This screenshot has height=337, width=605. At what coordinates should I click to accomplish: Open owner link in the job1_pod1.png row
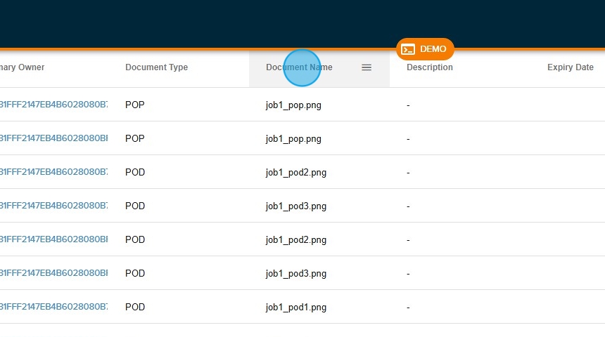pos(53,307)
